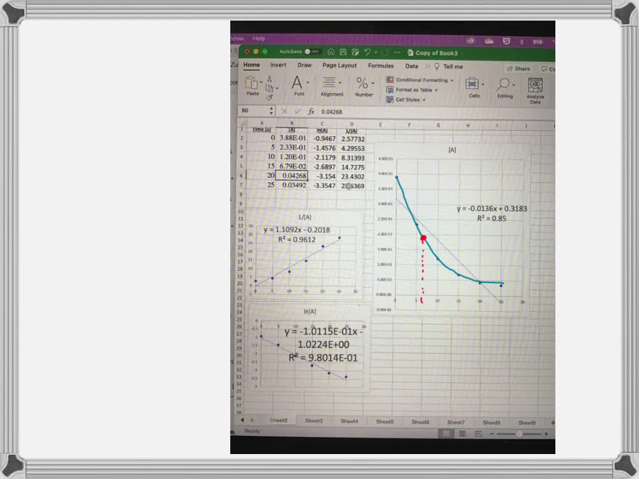Open the Editing magnifier icon
The height and width of the screenshot is (479, 639).
[504, 84]
